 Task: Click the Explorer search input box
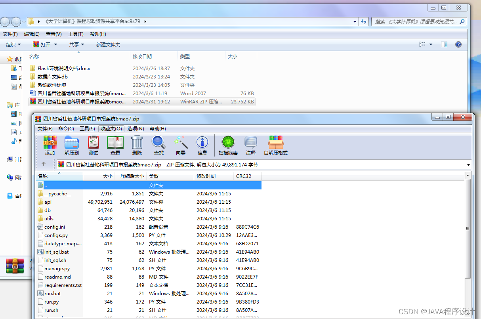[416, 21]
